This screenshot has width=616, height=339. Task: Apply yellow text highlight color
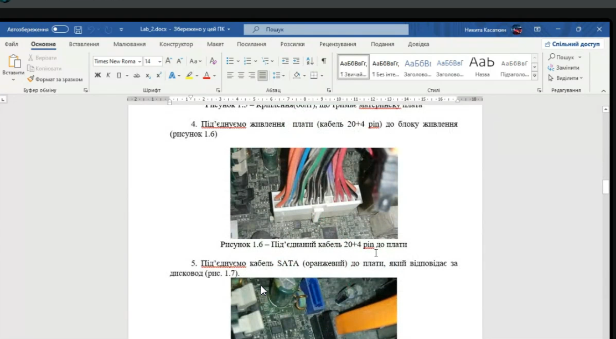189,75
